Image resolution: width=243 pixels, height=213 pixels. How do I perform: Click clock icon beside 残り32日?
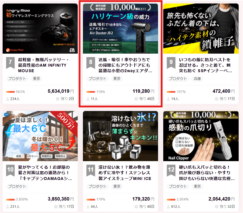point(216,207)
